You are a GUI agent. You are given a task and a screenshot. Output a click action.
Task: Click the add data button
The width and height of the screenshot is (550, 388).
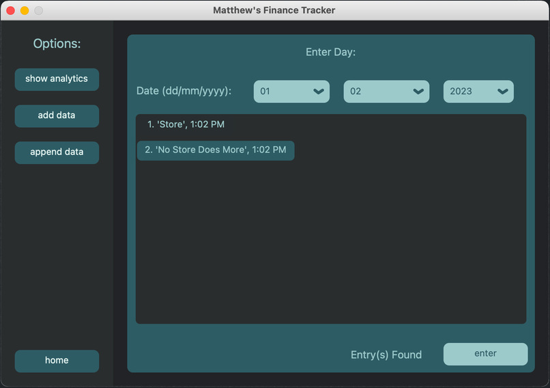click(57, 116)
